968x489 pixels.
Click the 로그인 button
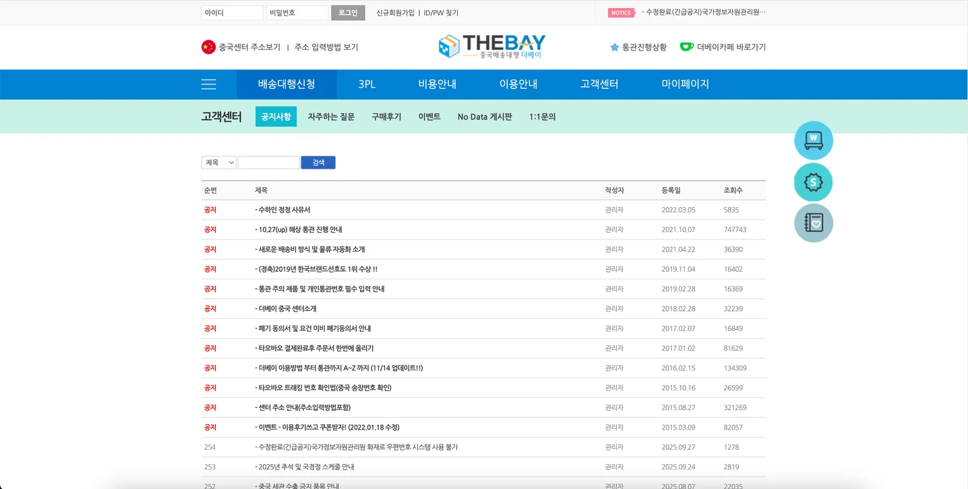tap(348, 12)
